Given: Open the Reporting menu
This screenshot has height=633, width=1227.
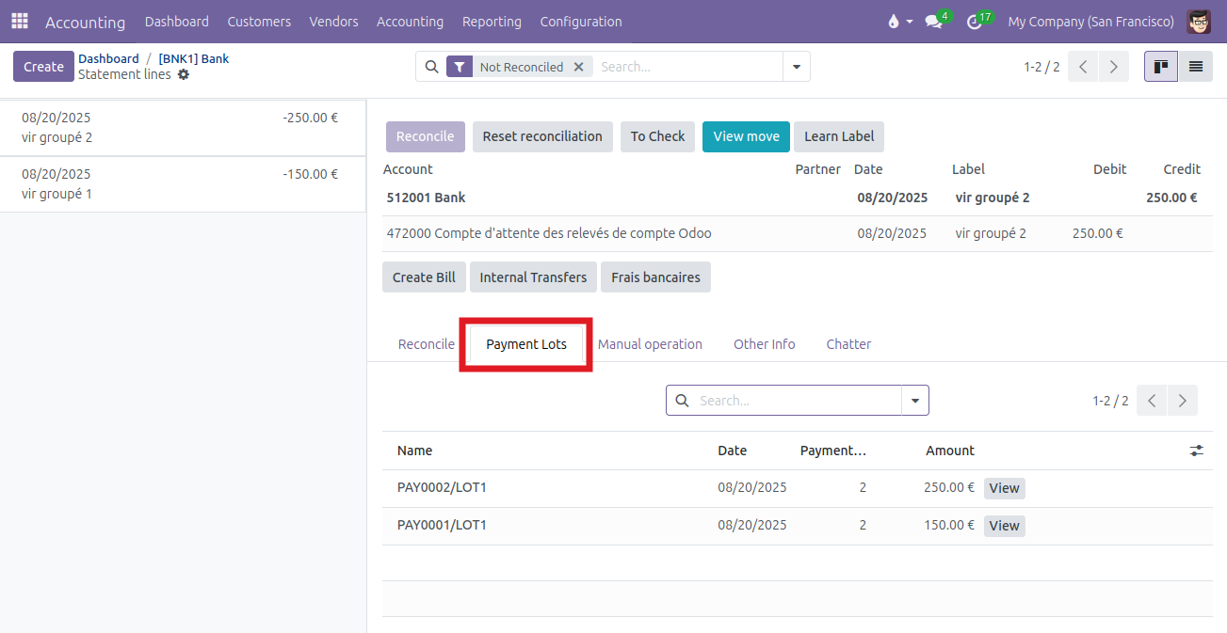Looking at the screenshot, I should (x=492, y=22).
